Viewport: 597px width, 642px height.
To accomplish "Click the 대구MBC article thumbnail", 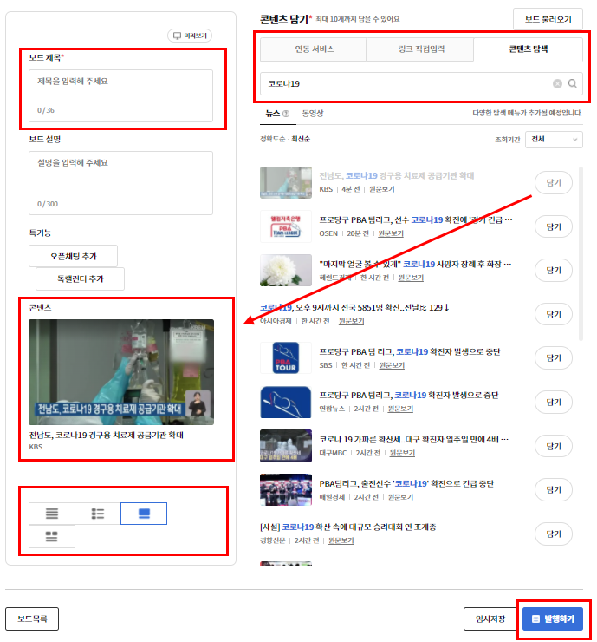I will 286,446.
